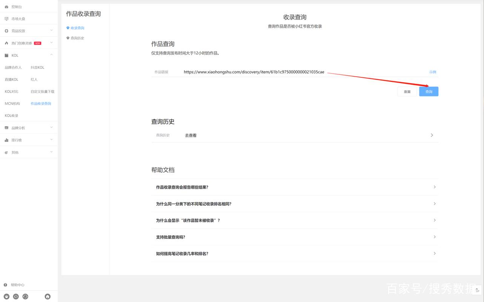
Task: Click the crown VIP icon in bottom bar
Action: pyautogui.click(x=6, y=296)
